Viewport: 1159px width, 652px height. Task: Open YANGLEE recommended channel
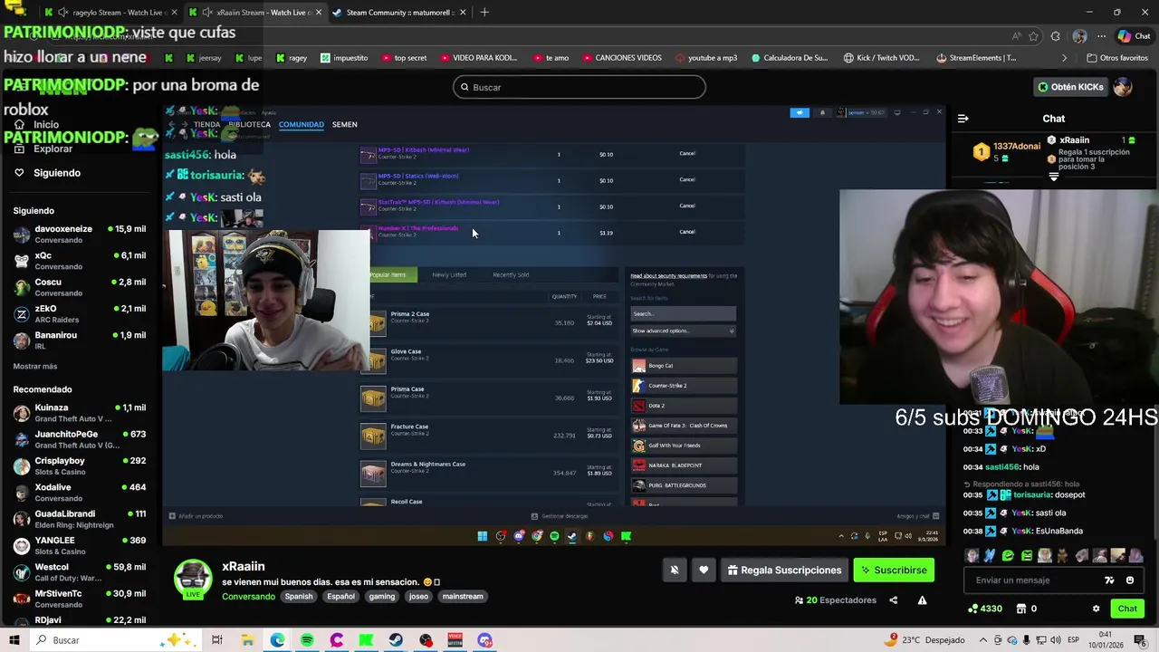[x=80, y=545]
